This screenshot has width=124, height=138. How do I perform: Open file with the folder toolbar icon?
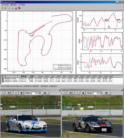click(2, 8)
